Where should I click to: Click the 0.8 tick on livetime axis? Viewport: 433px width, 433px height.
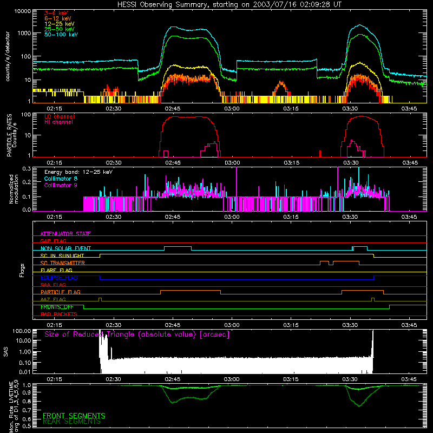pyautogui.click(x=27, y=401)
